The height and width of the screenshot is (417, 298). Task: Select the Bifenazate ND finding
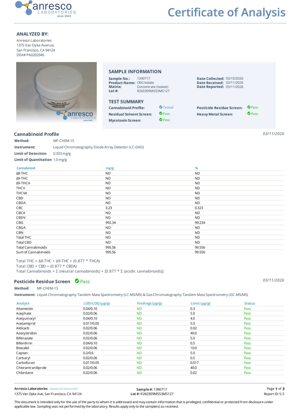coord(139,338)
